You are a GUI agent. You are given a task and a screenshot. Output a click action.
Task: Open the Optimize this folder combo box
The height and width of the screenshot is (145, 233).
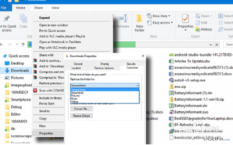click(x=105, y=85)
